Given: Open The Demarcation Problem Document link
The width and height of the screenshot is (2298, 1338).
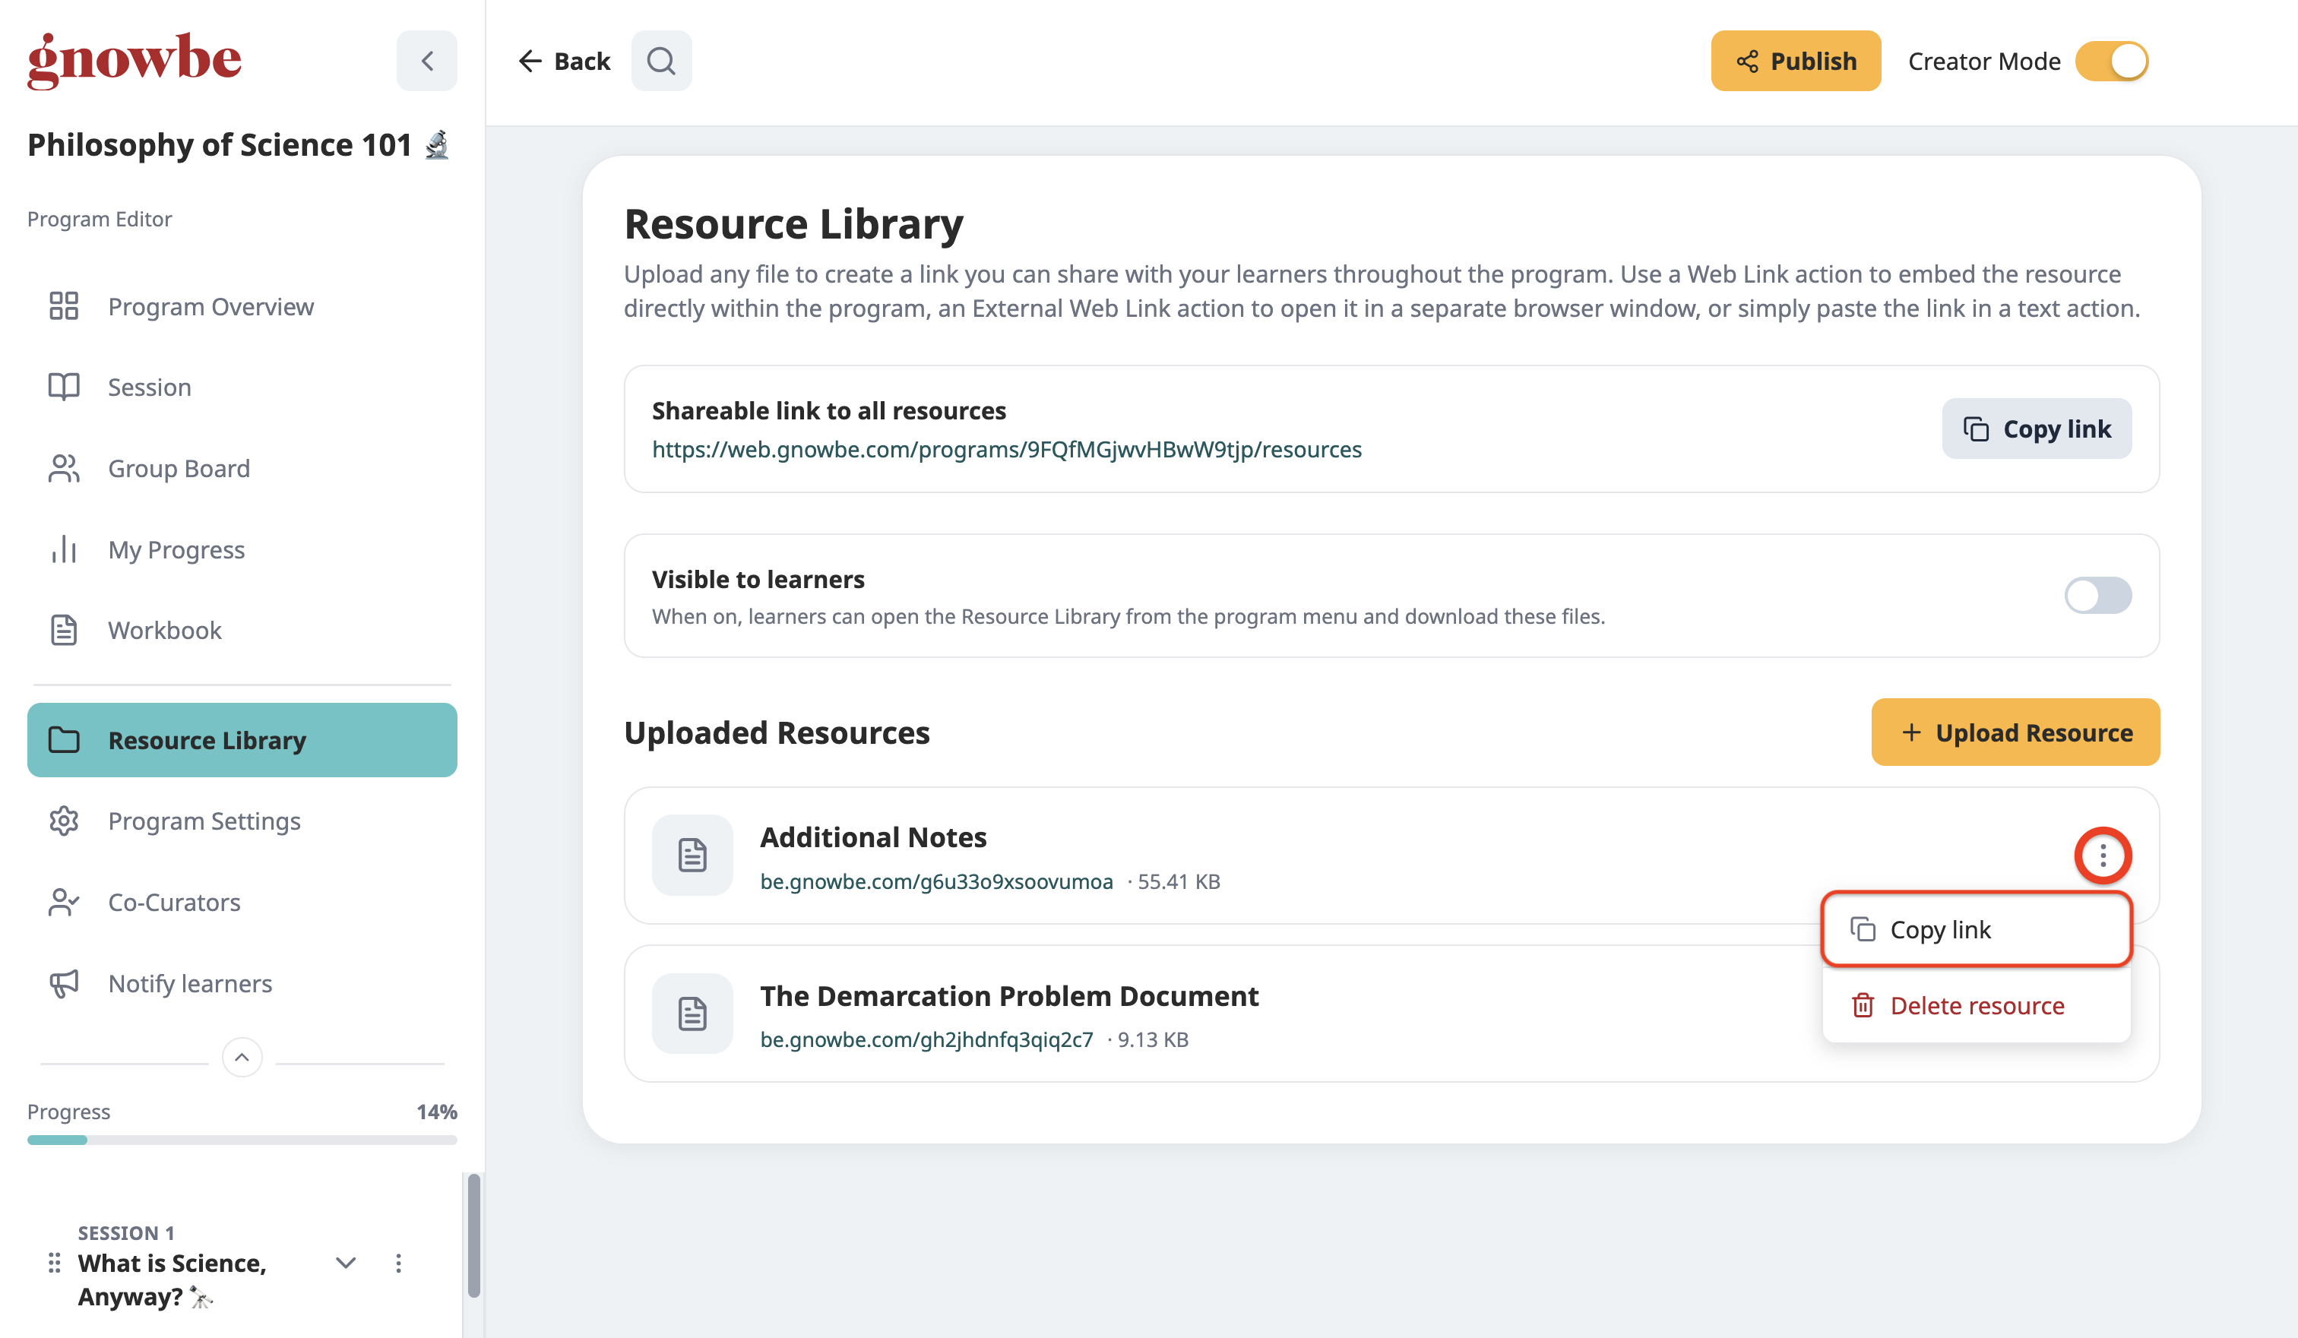Looking at the screenshot, I should 926,1039.
